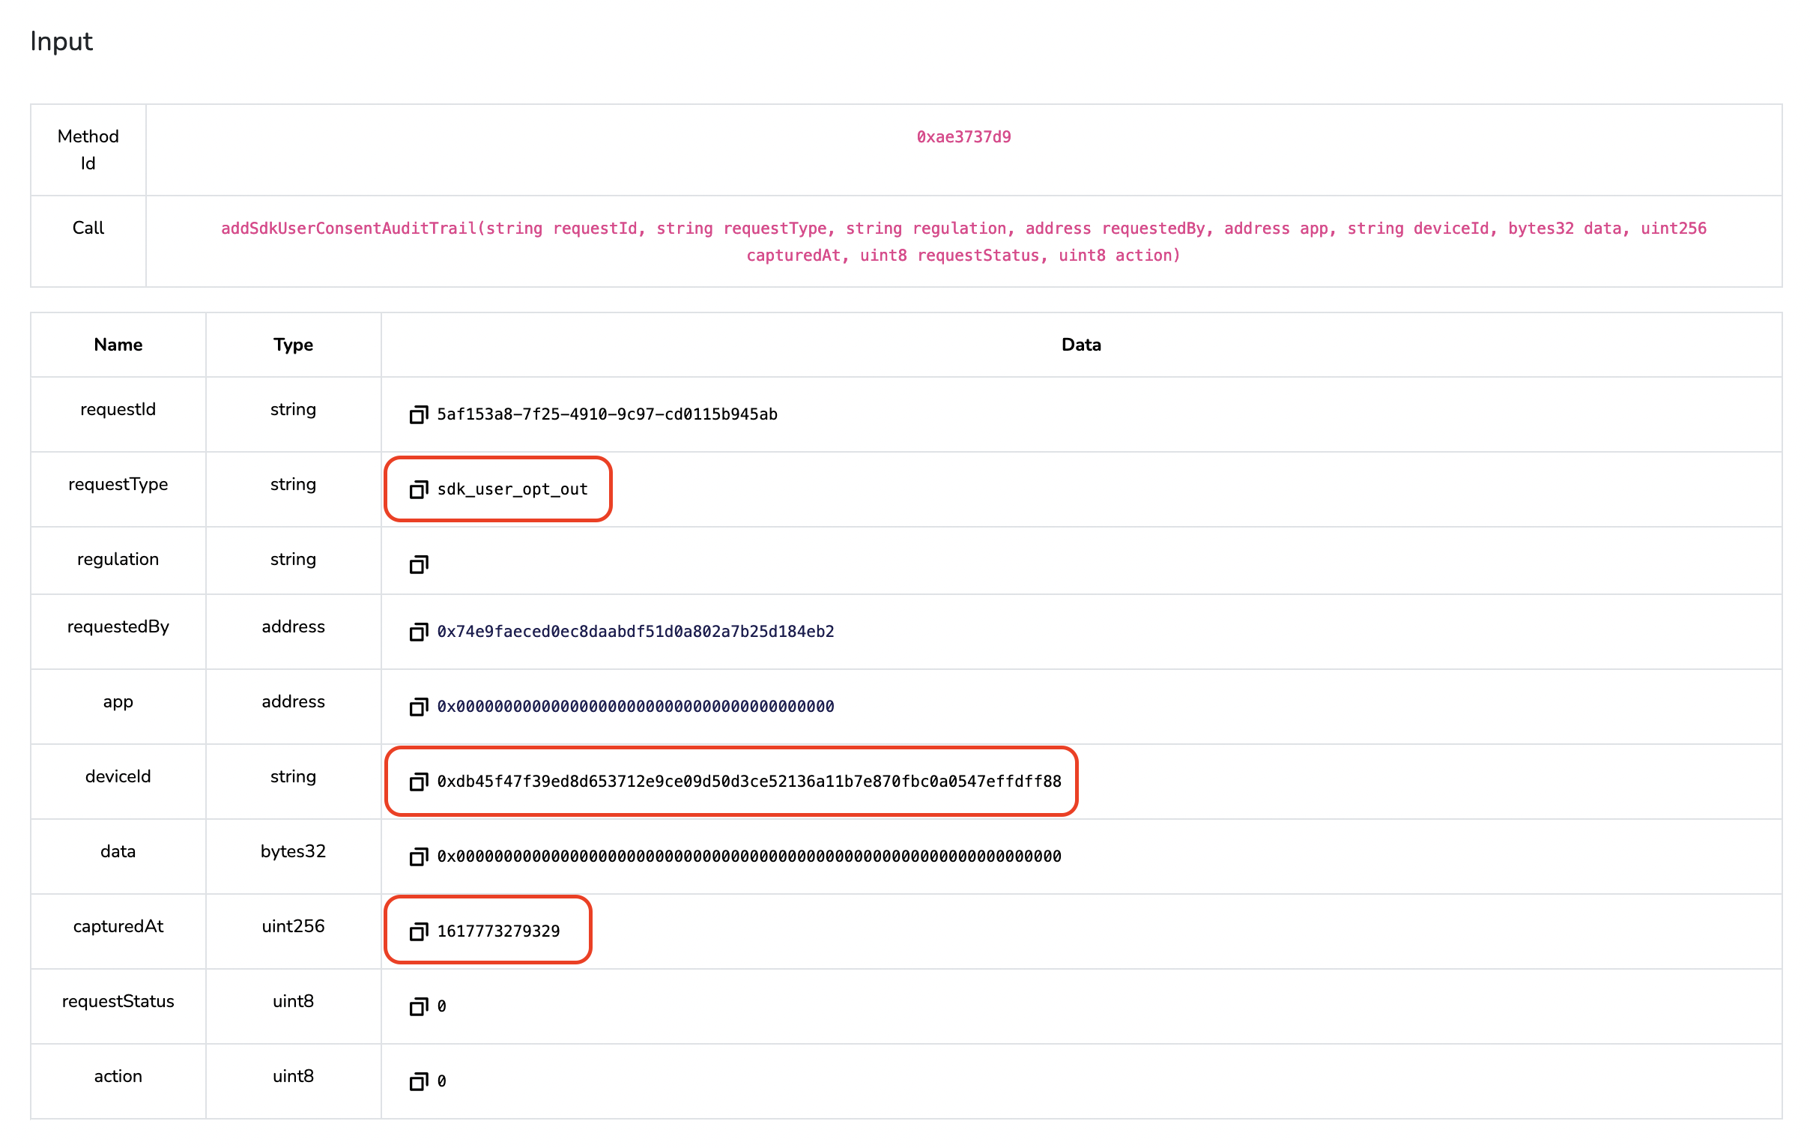Viewport: 1810px width, 1148px height.
Task: Click the addSdkUserConsentAuditTrail call signature
Action: [963, 242]
